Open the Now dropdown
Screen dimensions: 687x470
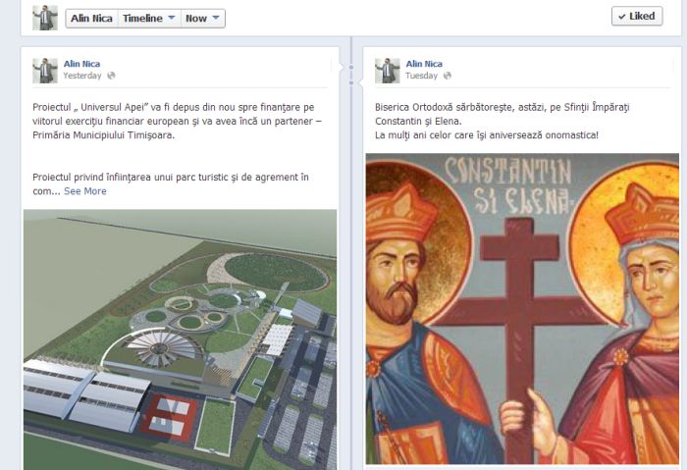point(203,19)
